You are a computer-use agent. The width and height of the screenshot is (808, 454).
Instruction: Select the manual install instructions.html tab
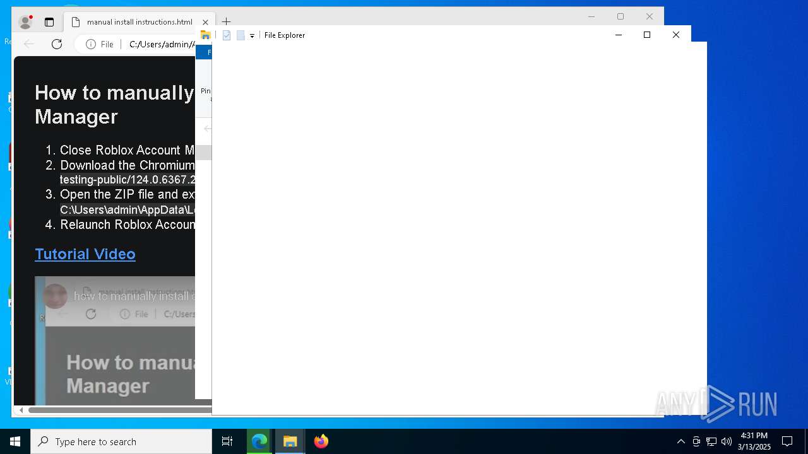(139, 22)
